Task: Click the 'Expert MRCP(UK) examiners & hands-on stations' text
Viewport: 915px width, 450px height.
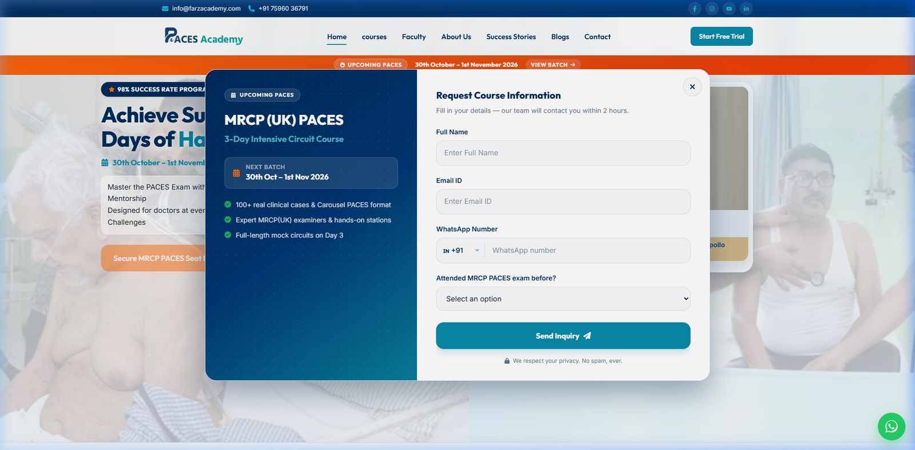Action: 313,220
